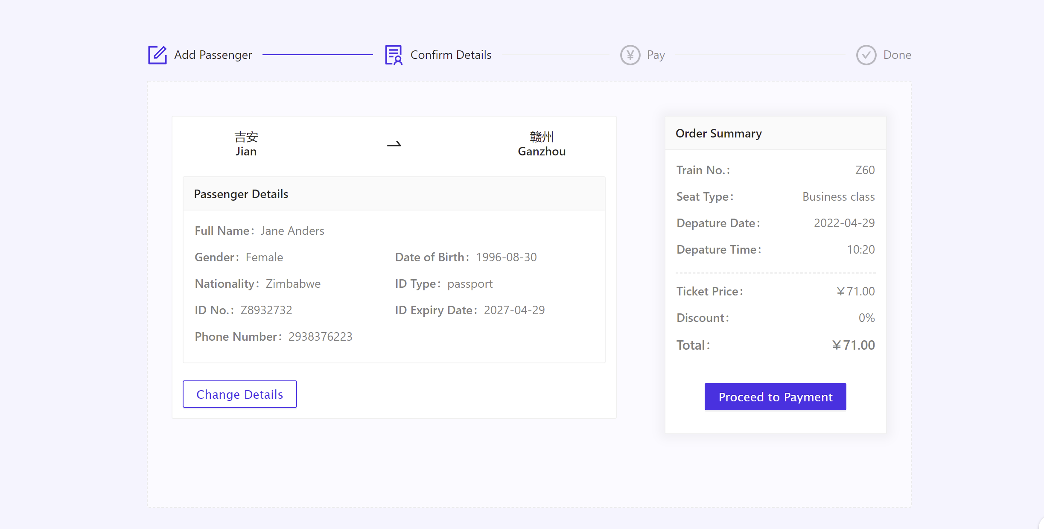Click the Nationality value Zimbabwe

coord(293,284)
